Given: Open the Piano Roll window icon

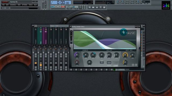Looking at the screenshot, I should click(x=97, y=7).
